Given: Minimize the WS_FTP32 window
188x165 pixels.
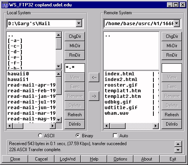Looking at the screenshot, I should tap(170, 5).
